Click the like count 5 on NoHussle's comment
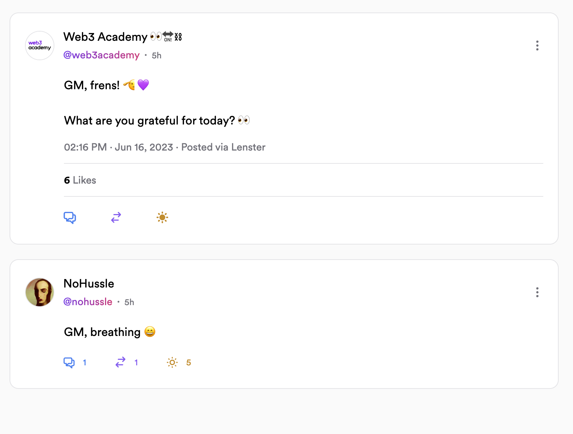The image size is (573, 434). coord(188,363)
